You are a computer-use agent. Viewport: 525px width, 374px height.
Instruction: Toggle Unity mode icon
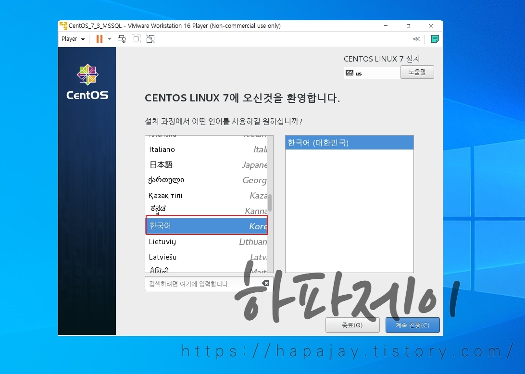pyautogui.click(x=150, y=39)
